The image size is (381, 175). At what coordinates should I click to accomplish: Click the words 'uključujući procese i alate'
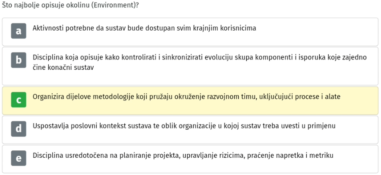(299, 97)
